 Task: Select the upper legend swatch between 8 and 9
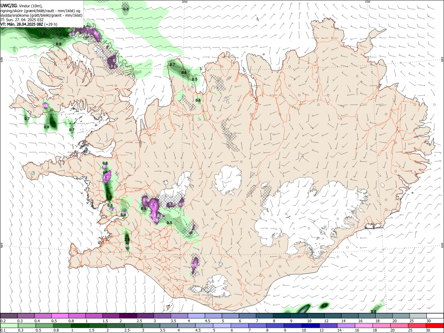(281, 316)
